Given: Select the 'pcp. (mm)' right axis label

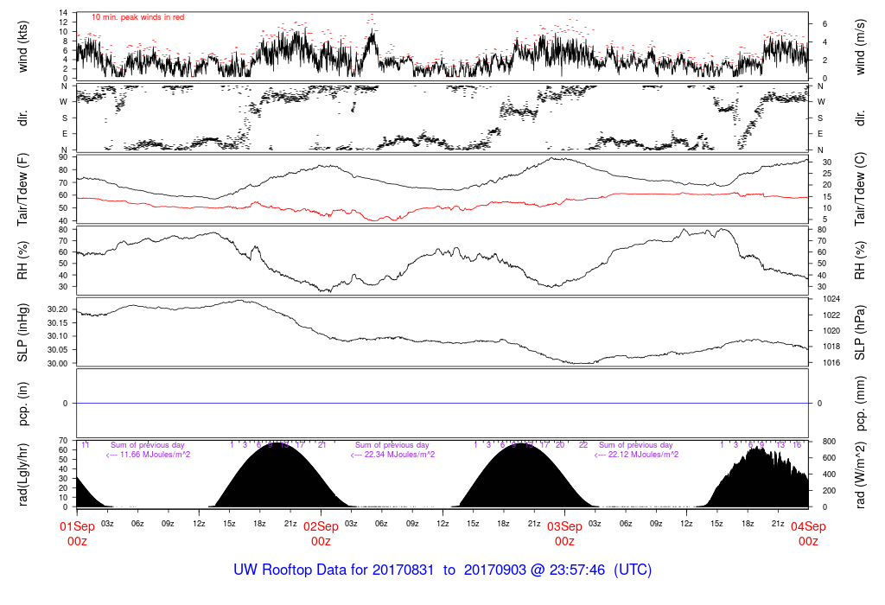Looking at the screenshot, I should point(860,404).
